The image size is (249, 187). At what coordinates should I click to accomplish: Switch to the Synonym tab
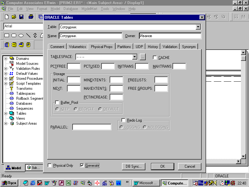189,46
